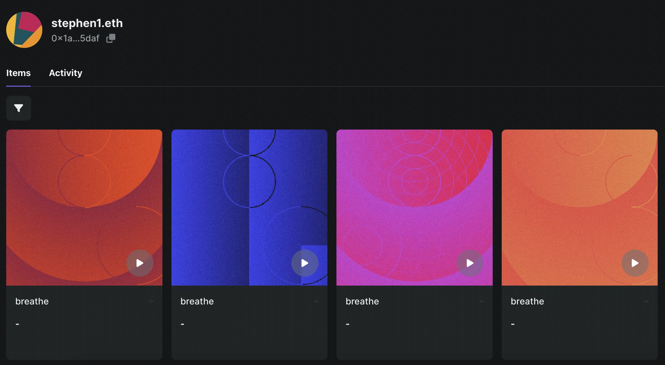This screenshot has width=665, height=365.
Task: Play the pink-magenta breathe artwork
Action: click(470, 263)
